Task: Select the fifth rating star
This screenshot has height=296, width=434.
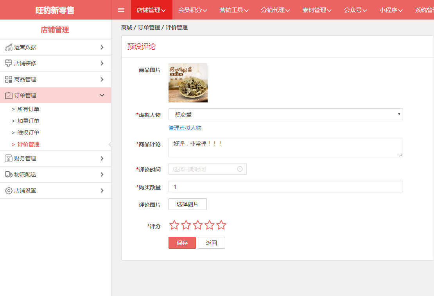Action: (x=221, y=225)
